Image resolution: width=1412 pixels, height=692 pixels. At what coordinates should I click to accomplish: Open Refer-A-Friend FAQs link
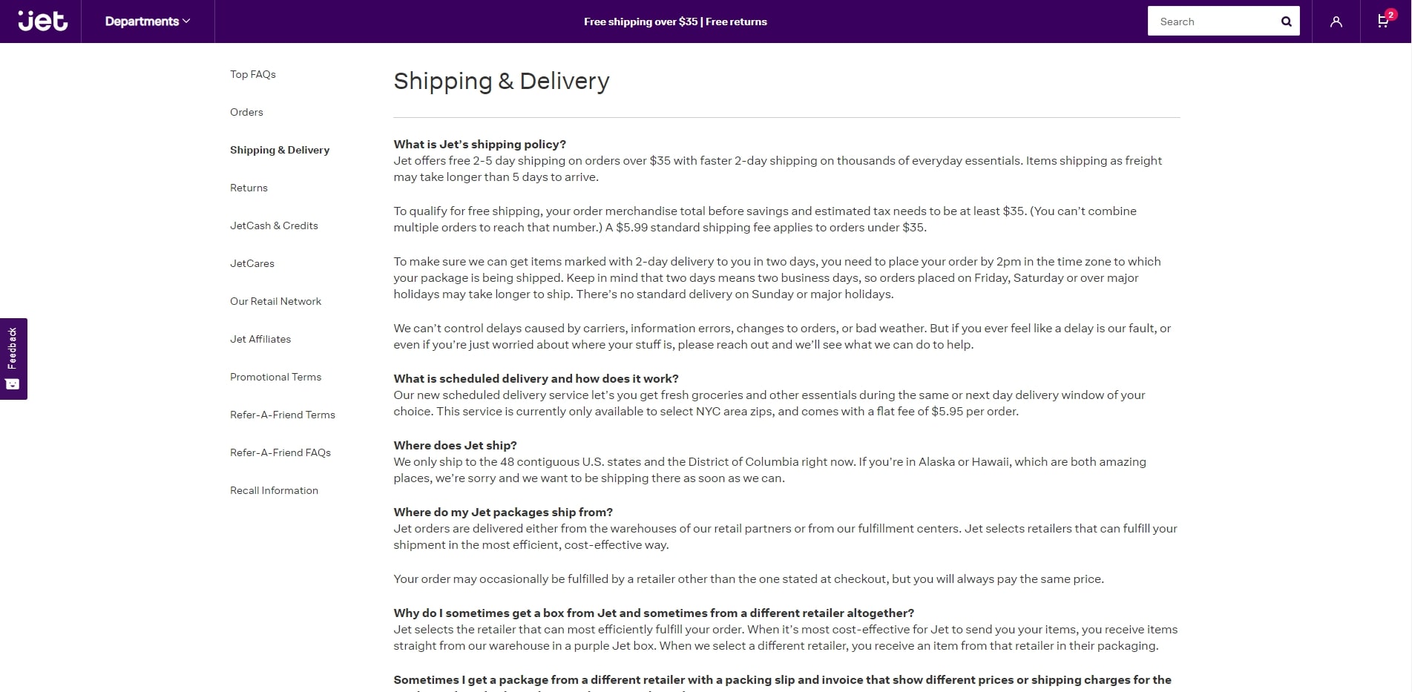(x=280, y=452)
